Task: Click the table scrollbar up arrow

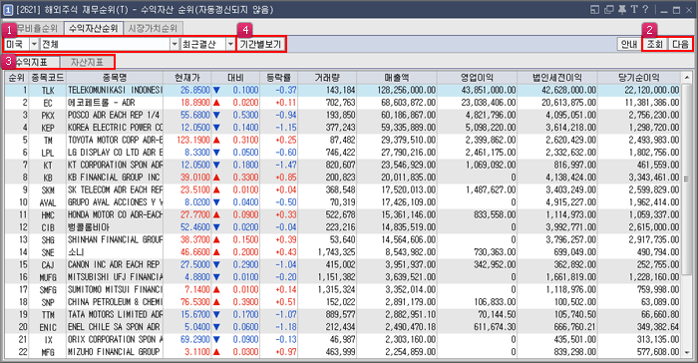Action: point(687,78)
